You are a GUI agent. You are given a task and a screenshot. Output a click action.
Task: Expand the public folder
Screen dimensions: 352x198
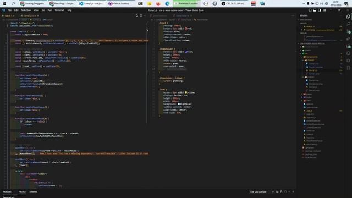pos(306,50)
